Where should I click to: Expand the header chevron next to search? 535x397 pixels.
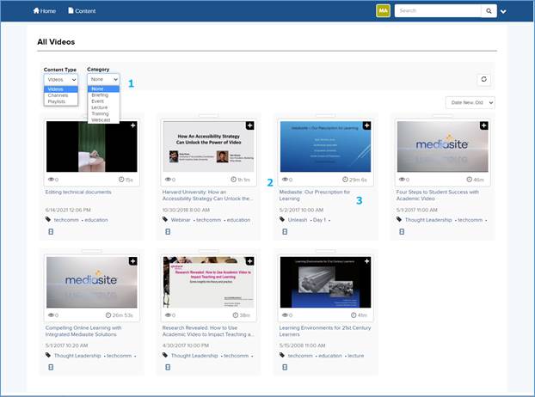click(503, 11)
